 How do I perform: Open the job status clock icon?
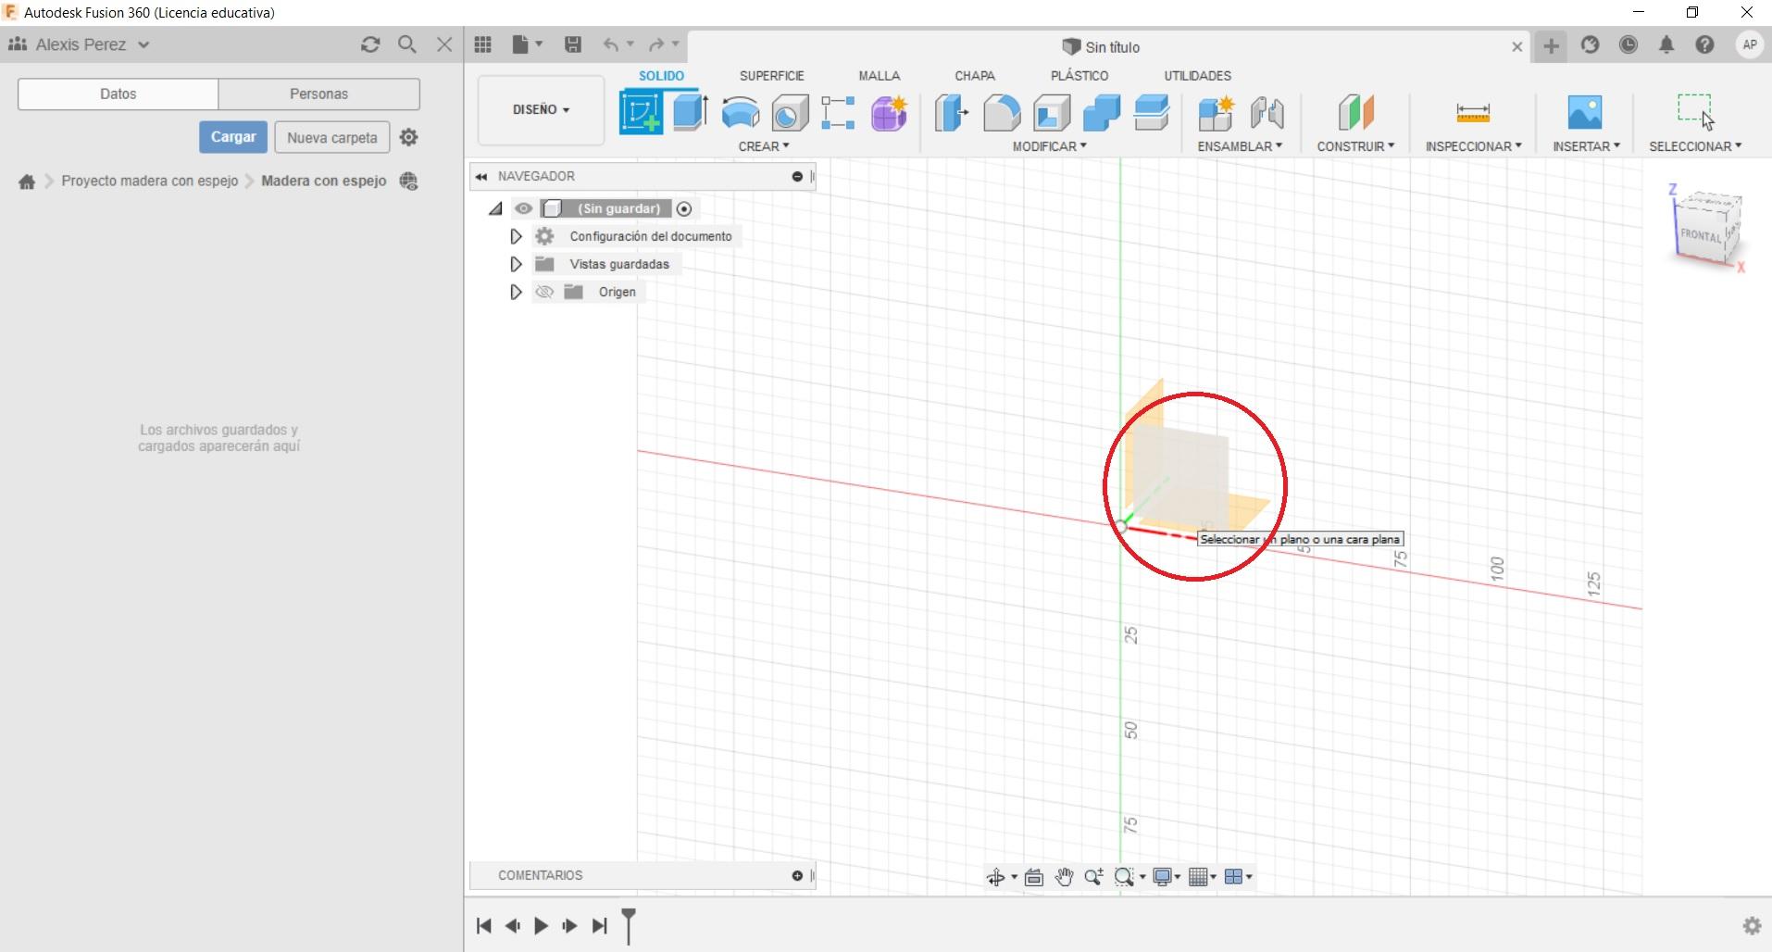[x=1628, y=44]
